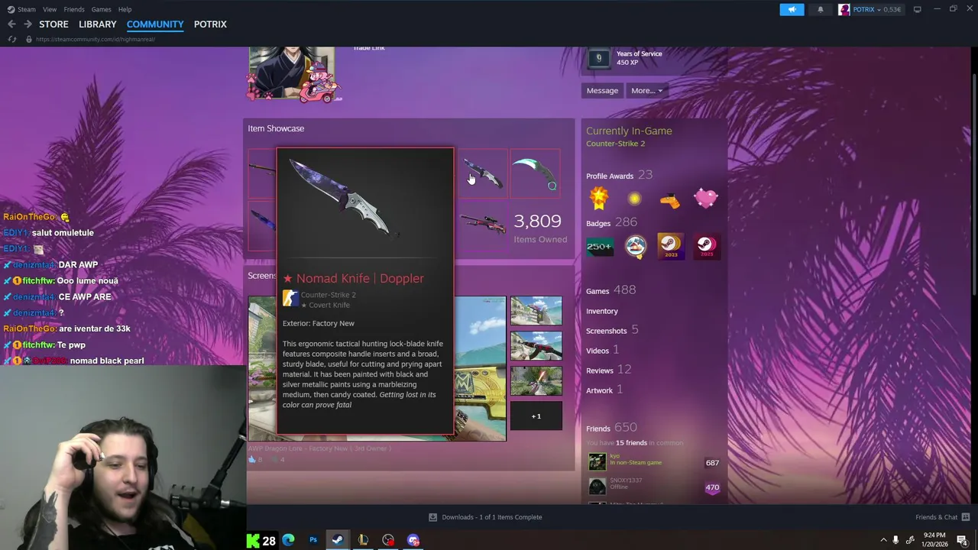
Task: Click the knife showcase item under the cursor
Action: click(x=482, y=174)
